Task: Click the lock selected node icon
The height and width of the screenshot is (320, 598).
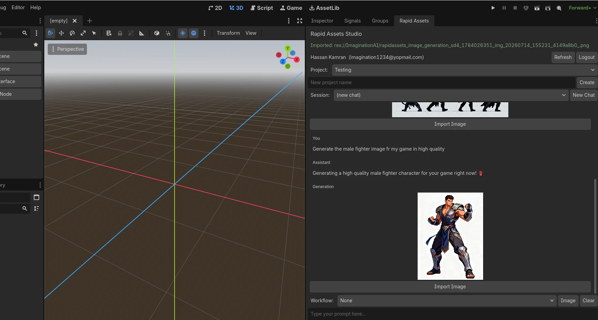Action: click(x=120, y=33)
